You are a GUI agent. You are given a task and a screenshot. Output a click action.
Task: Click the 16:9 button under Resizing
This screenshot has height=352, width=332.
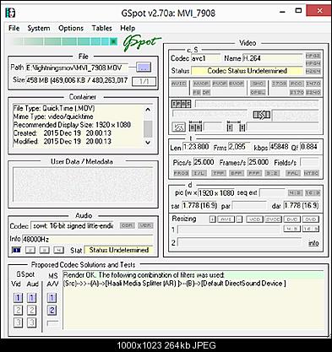(x=311, y=229)
